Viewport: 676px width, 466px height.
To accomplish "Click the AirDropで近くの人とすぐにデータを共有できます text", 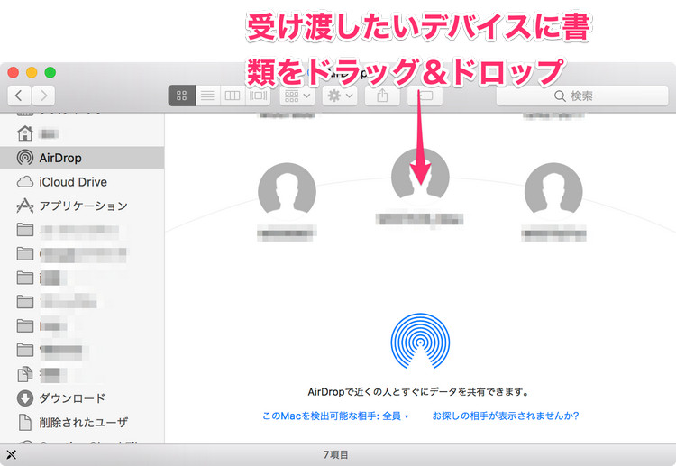I will (418, 392).
